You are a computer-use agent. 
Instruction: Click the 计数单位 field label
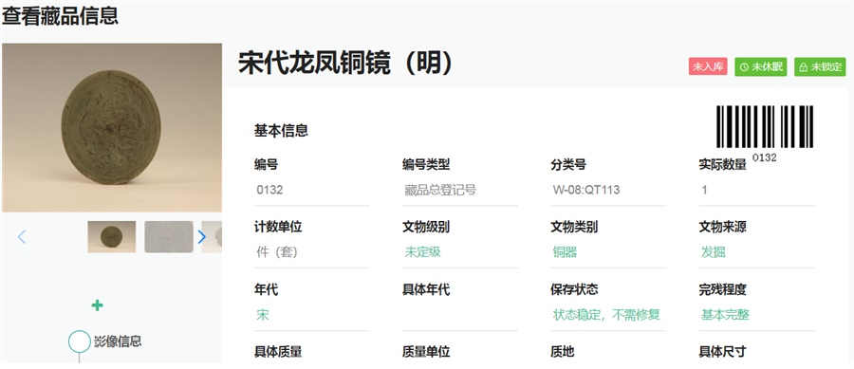point(278,228)
